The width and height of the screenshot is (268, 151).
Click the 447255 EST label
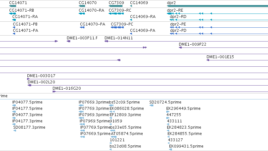174,115
